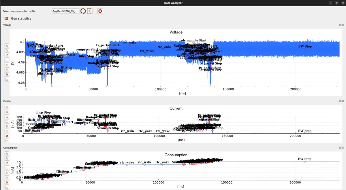Activate pan hand tool in Consumption plot
Viewport: 346px width, 190px height.
coord(7,173)
